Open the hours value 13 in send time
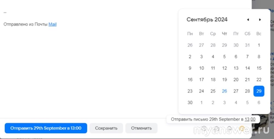Image resolution: width=274 pixels, height=139 pixels. [247, 119]
